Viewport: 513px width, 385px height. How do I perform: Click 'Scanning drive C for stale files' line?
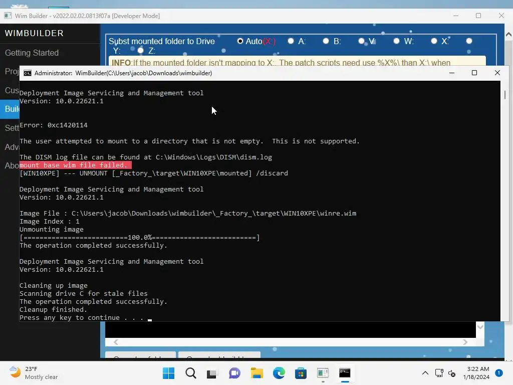[84, 293]
